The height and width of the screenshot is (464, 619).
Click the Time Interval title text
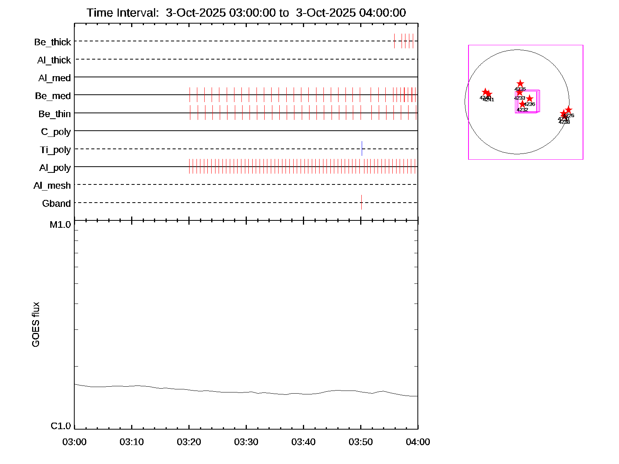(246, 13)
